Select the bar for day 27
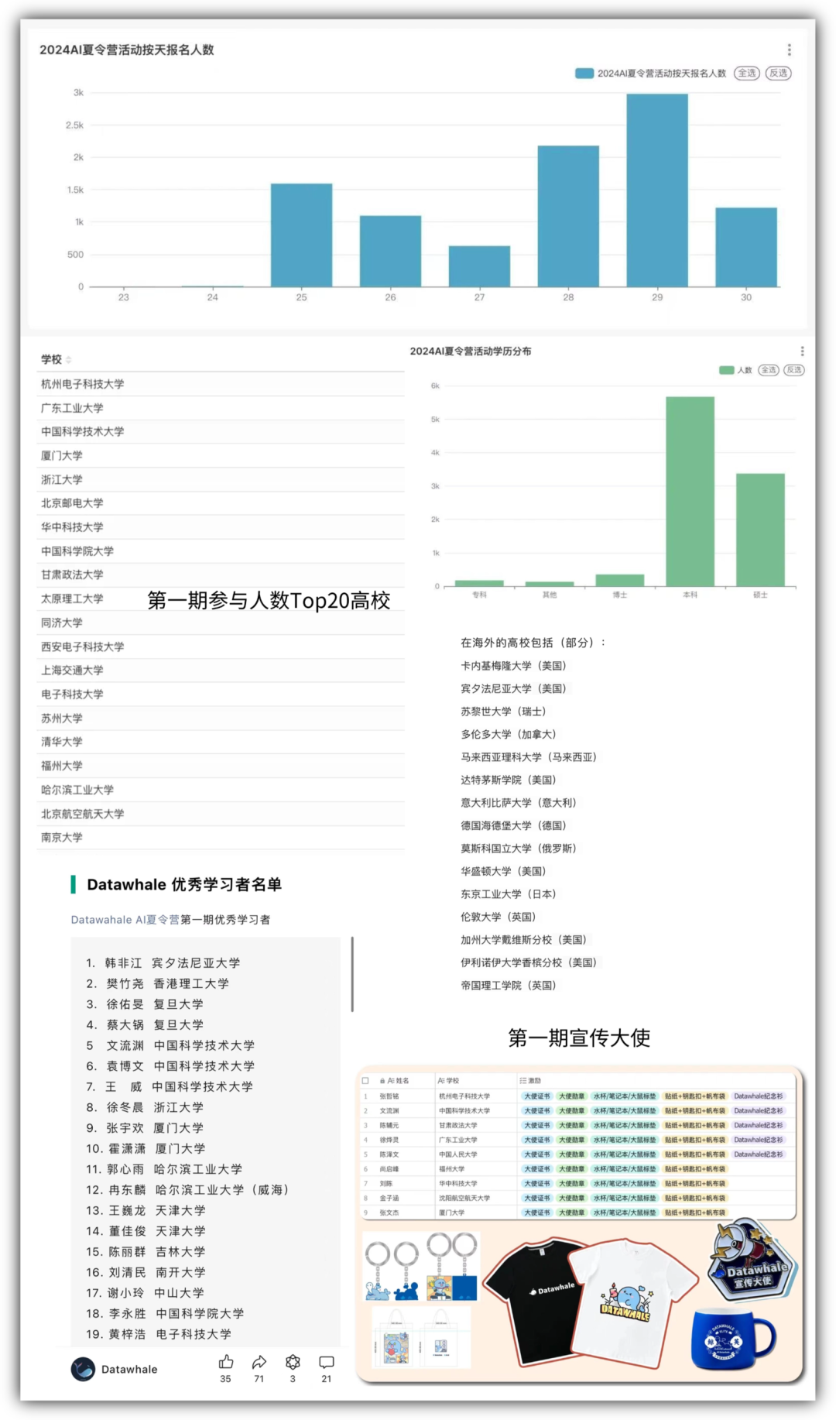836x1420 pixels. point(479,266)
